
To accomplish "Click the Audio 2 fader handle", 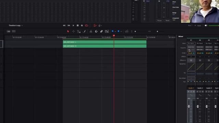I will [x=198, y=106].
